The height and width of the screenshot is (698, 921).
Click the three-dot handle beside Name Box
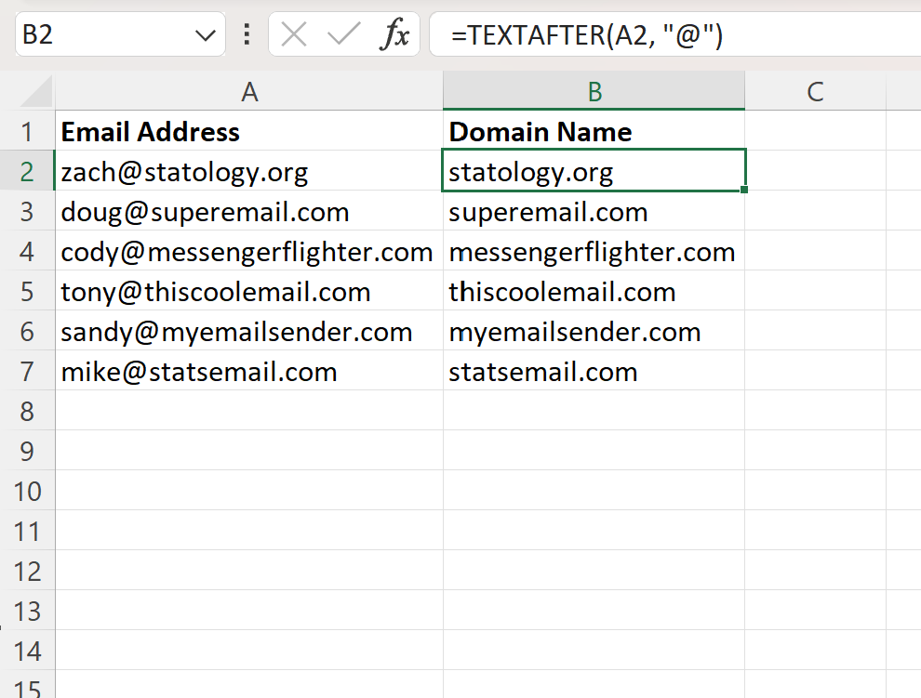click(247, 34)
